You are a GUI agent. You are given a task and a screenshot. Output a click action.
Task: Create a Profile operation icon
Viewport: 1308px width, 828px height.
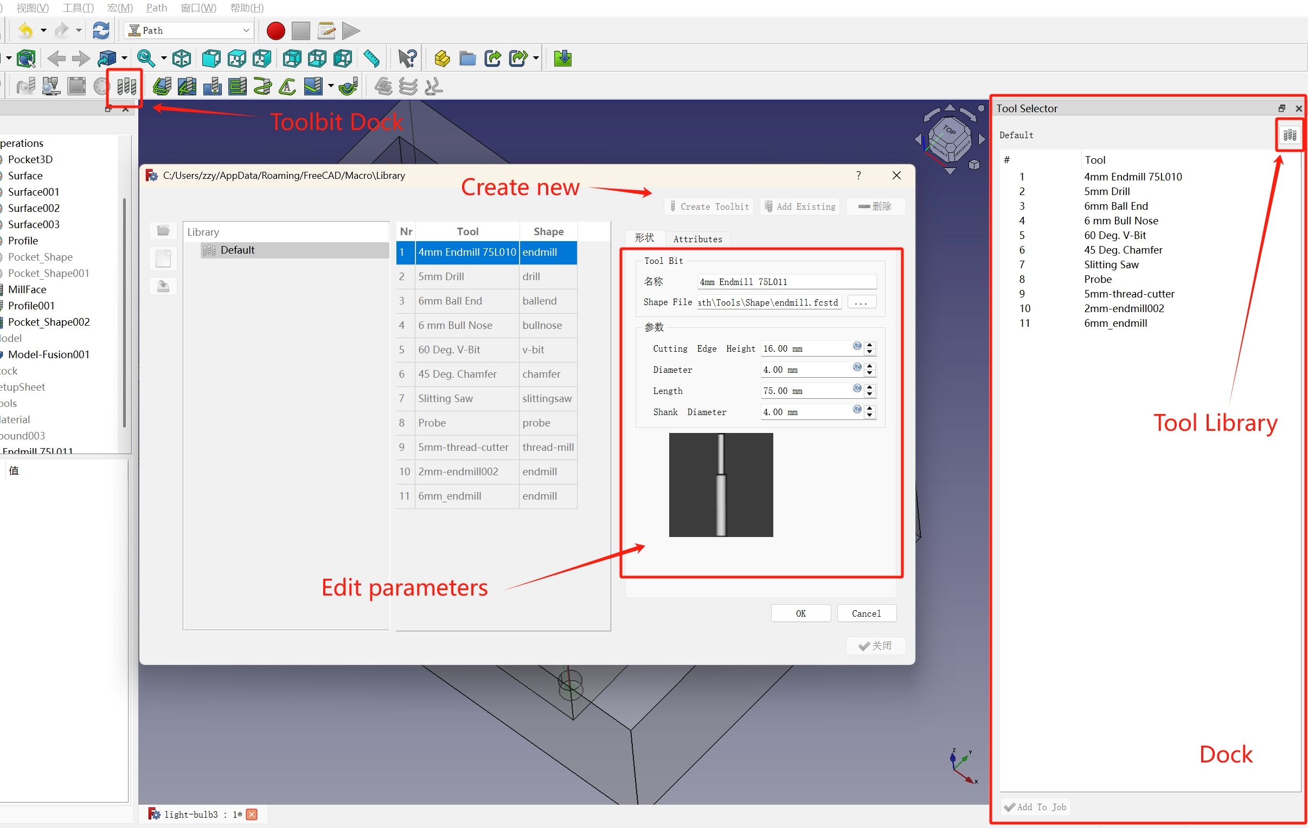click(162, 86)
